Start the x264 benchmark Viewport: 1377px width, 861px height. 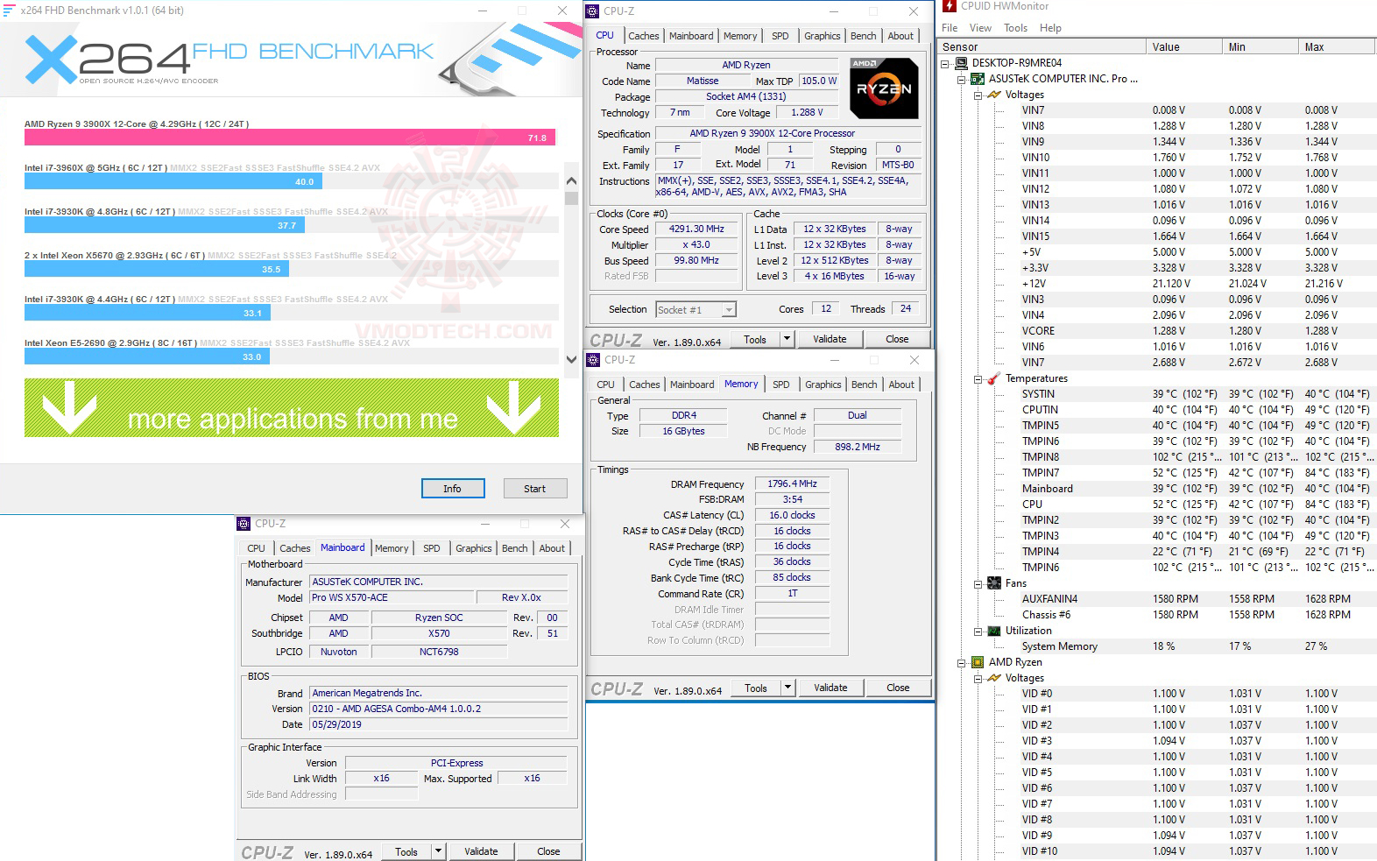[x=534, y=489]
